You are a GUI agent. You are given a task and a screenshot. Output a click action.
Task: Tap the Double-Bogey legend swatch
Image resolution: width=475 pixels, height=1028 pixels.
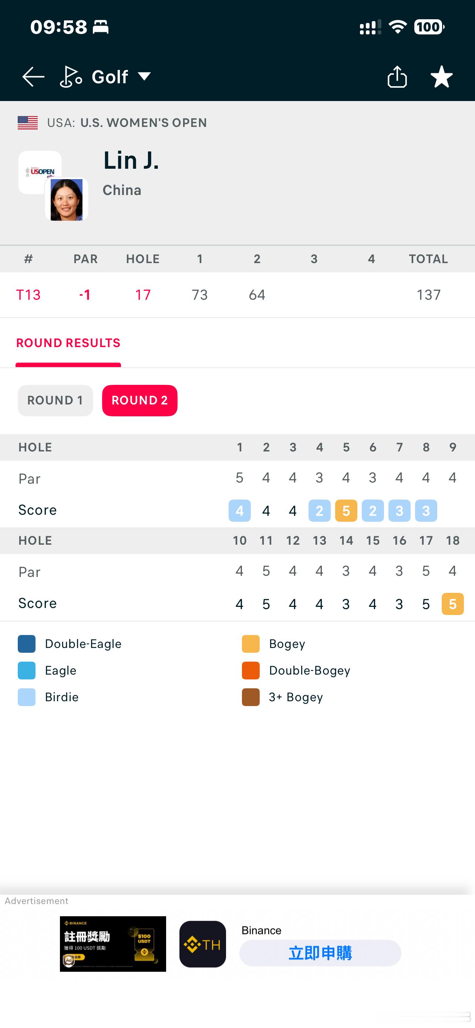coord(251,671)
